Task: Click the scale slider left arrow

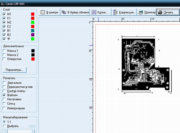Action: pos(5,131)
